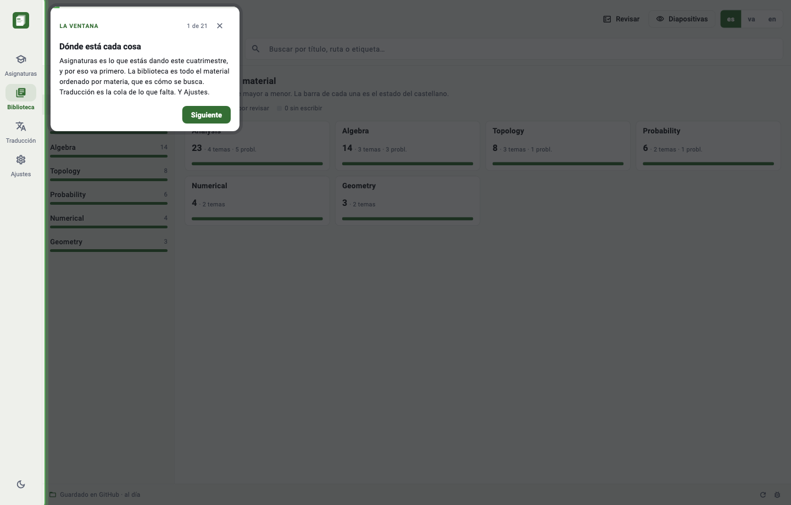Open the Numerical card

click(257, 200)
